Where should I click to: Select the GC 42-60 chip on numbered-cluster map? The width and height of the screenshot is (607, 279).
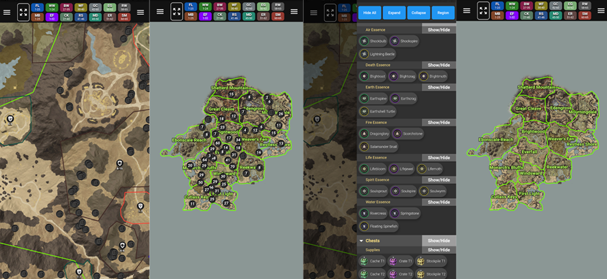(x=248, y=6)
